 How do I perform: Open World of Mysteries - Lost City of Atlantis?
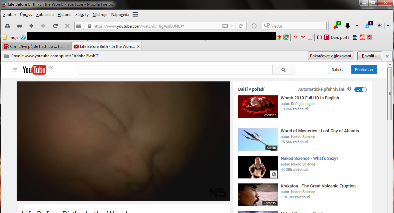click(320, 131)
